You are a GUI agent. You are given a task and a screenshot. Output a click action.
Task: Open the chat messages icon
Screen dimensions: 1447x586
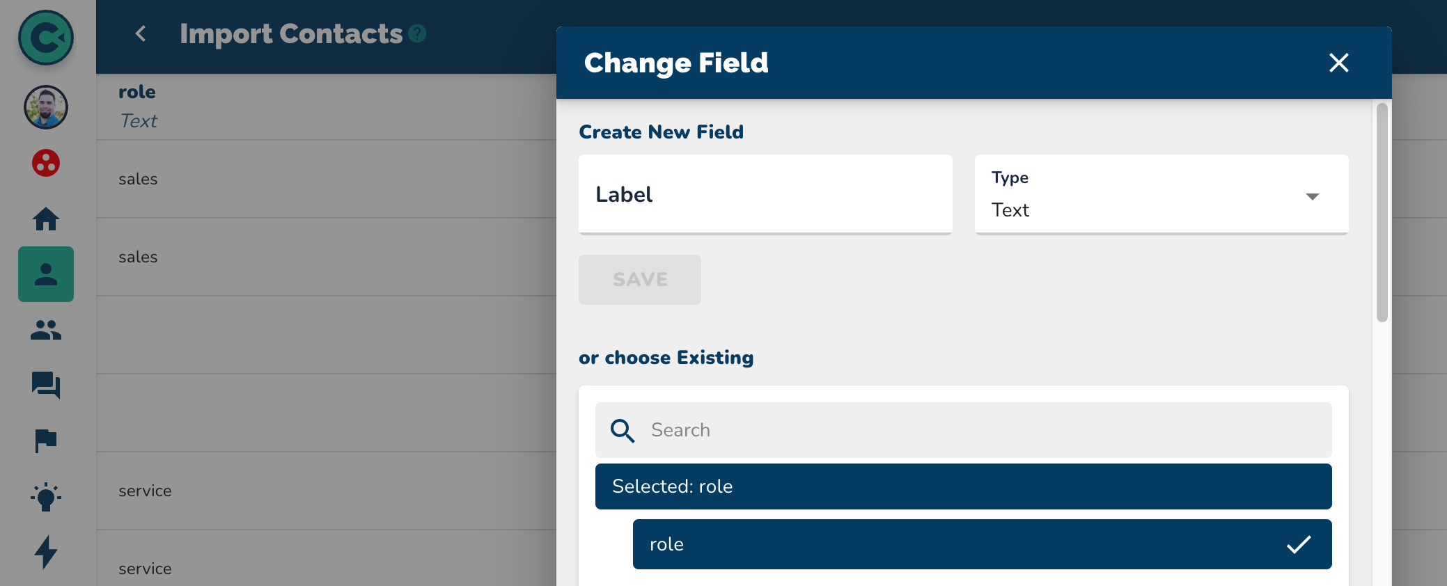point(46,385)
